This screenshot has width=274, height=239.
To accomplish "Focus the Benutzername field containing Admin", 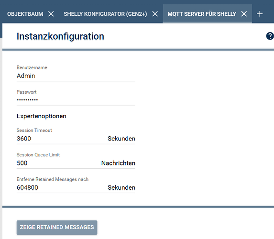I will click(x=76, y=76).
